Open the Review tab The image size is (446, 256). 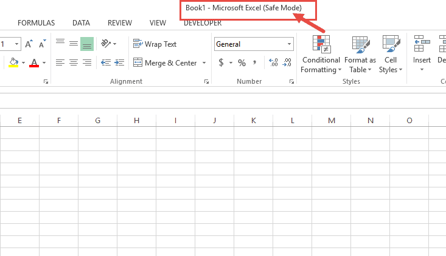tap(120, 23)
